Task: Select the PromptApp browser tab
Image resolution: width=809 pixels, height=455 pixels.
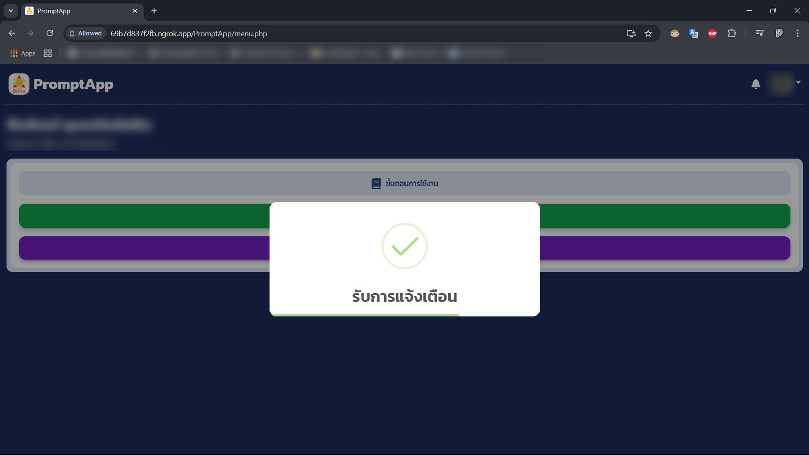Action: 81,11
